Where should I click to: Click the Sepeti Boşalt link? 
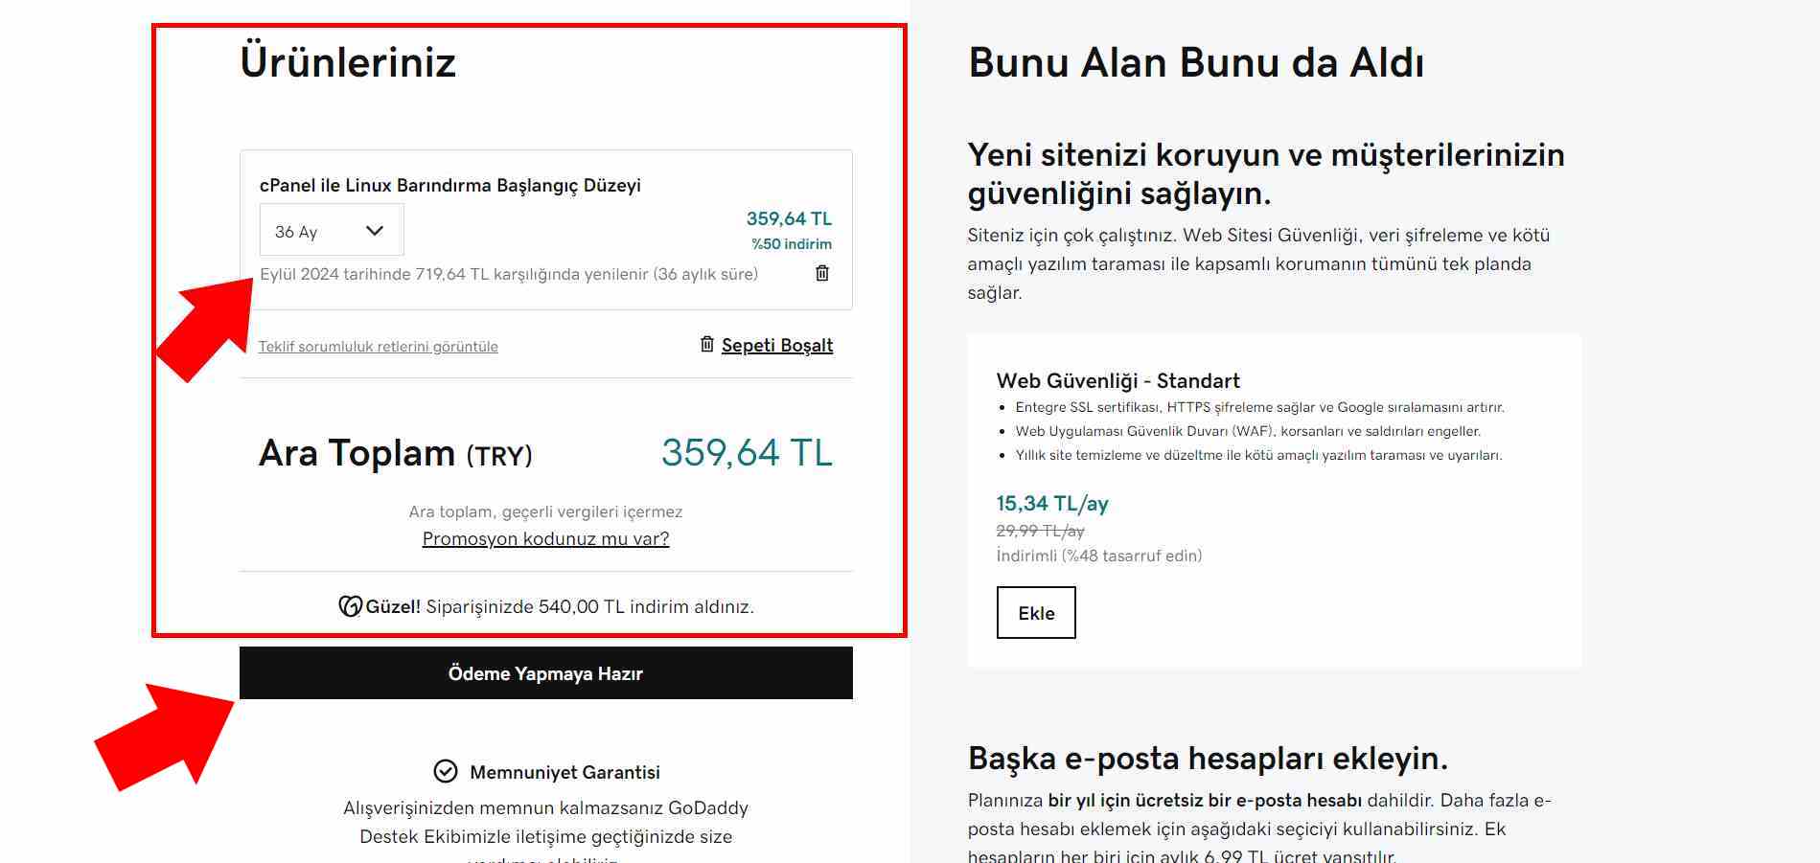[x=777, y=345]
